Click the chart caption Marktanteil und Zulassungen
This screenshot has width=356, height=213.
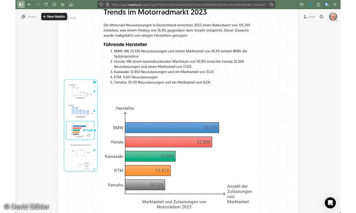(174, 204)
